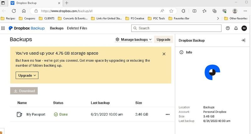The image size is (251, 134).
Task: Switch to the Deleted Files tab
Action: [x=77, y=28]
